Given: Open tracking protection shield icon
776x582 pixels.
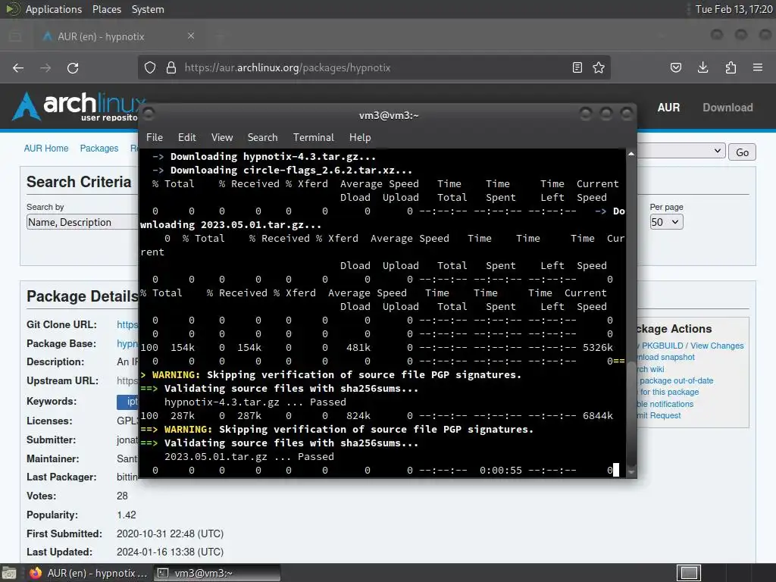Looking at the screenshot, I should (x=150, y=67).
